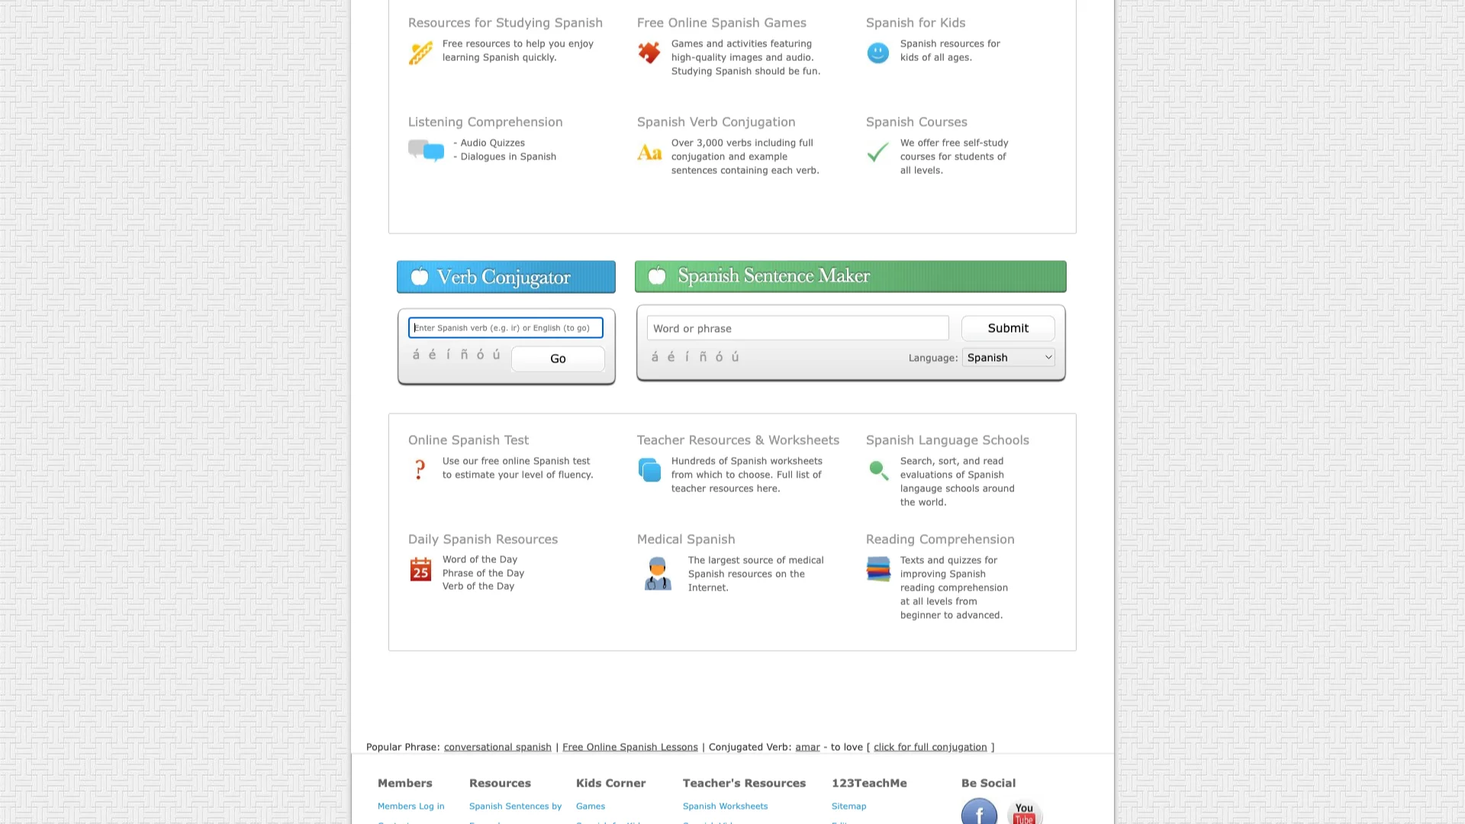The image size is (1465, 824).
Task: Click the speech bubbles listening comprehension icon
Action: point(426,150)
